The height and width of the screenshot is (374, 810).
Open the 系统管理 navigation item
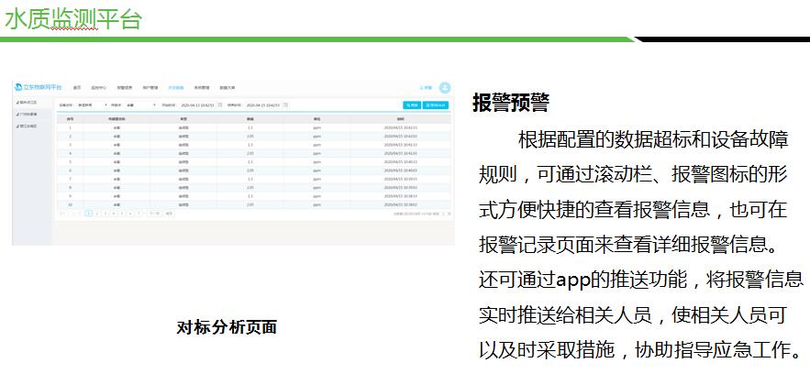point(202,88)
